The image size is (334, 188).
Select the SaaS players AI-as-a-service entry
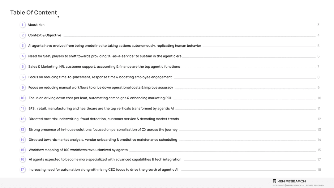(105, 56)
